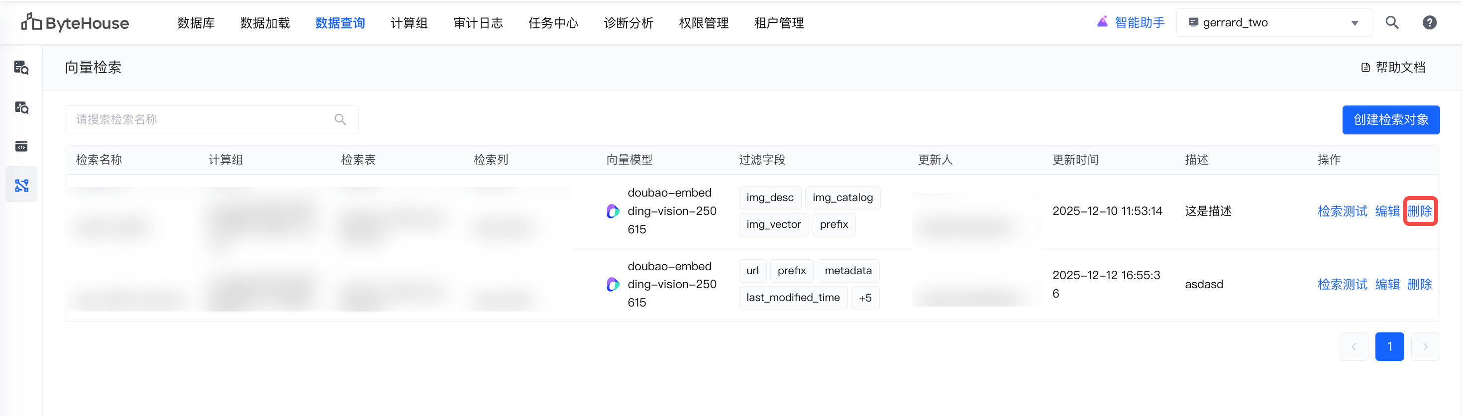Click 检索测试 in the 这是描述 row
The width and height of the screenshot is (1462, 416).
pyautogui.click(x=1342, y=211)
